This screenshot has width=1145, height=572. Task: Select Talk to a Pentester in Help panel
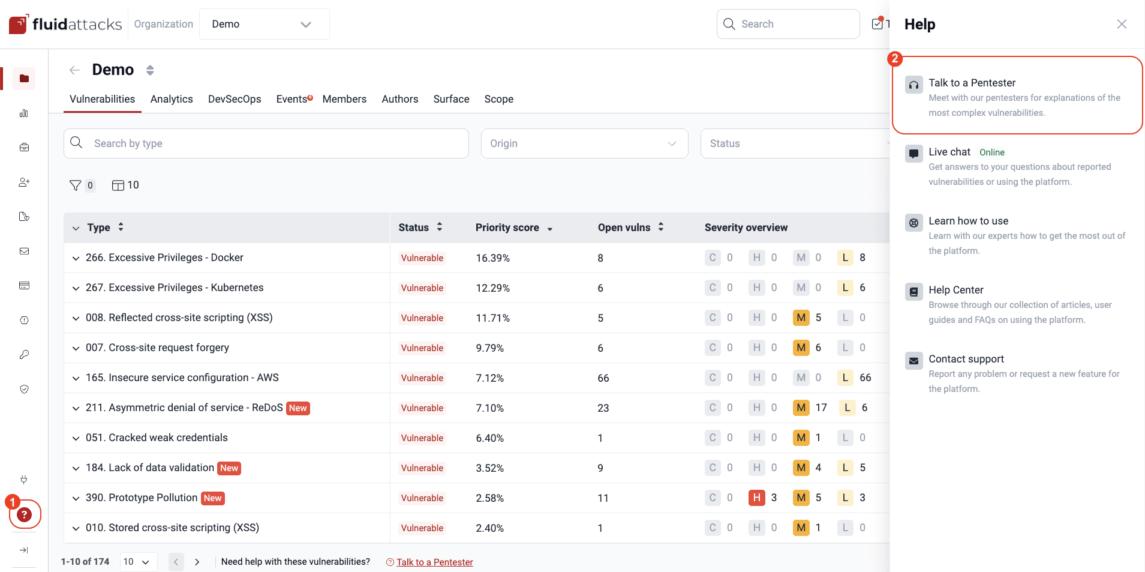pos(1017,95)
